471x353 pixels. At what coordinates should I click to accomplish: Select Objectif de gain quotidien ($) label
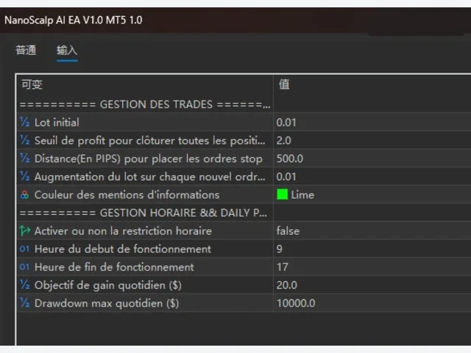(108, 285)
